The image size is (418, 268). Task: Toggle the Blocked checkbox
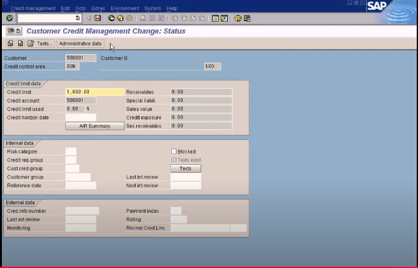[174, 151]
